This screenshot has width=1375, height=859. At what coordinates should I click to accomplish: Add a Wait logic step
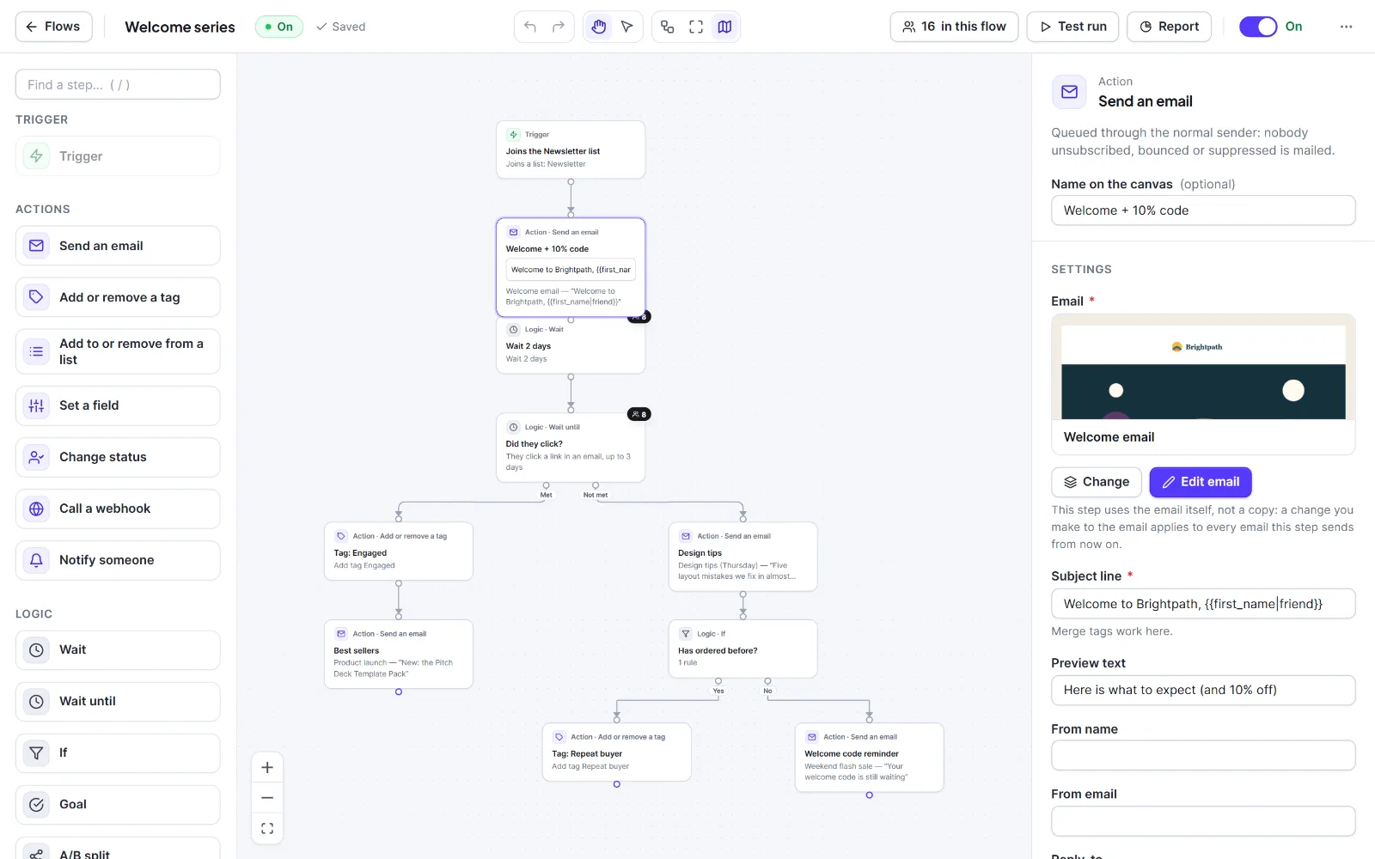point(118,650)
